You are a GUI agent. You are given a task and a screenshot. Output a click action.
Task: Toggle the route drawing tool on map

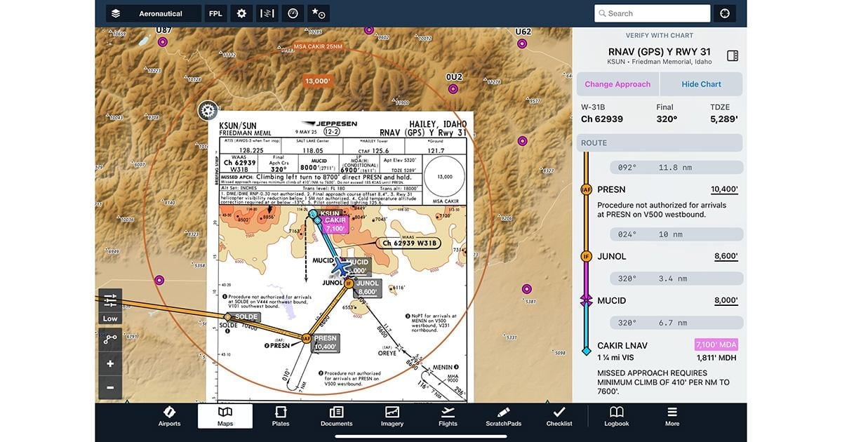click(109, 340)
